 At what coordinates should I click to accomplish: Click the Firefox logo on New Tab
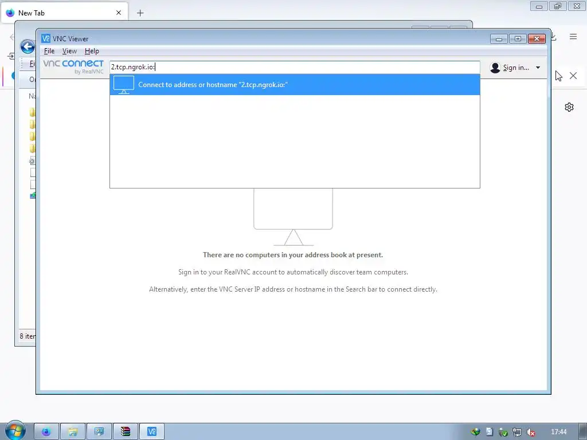(10, 13)
